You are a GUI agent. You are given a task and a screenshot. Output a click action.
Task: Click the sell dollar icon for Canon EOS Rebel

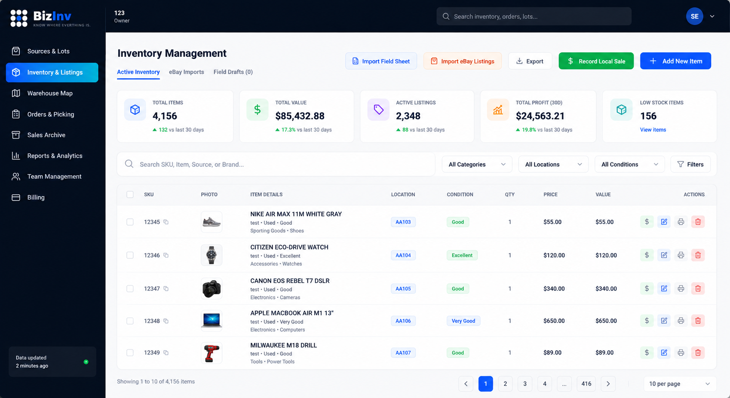[647, 288]
